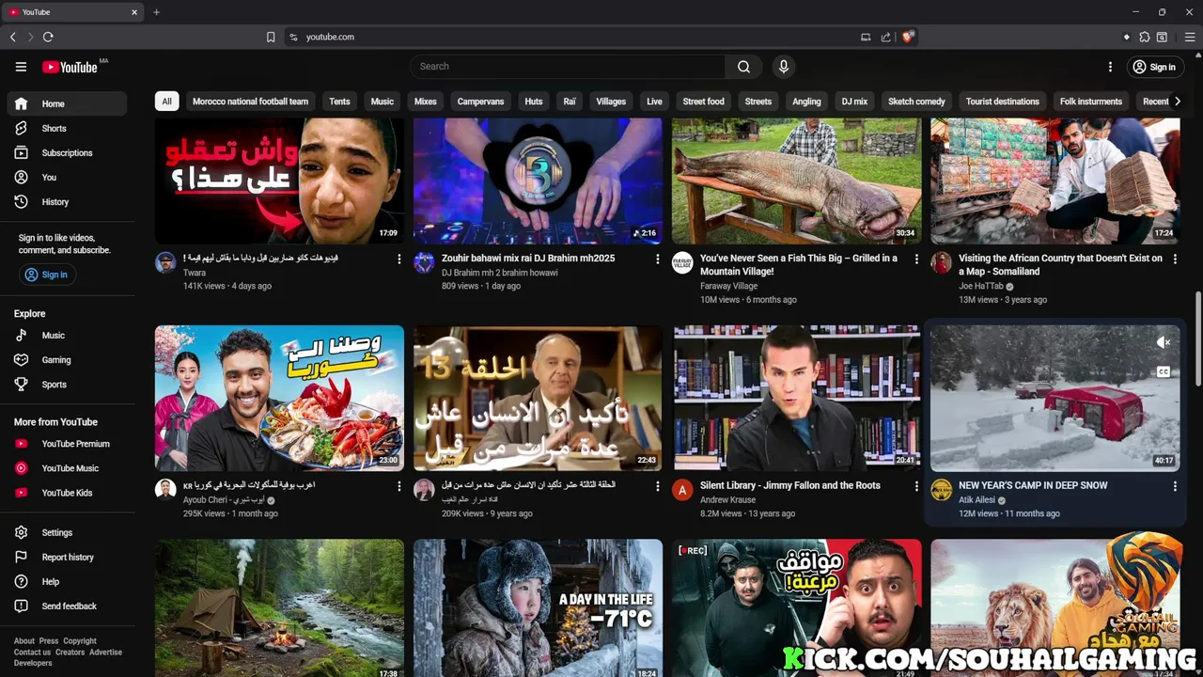The height and width of the screenshot is (677, 1203).
Task: Open Andrew Krause channel avatar
Action: [682, 490]
